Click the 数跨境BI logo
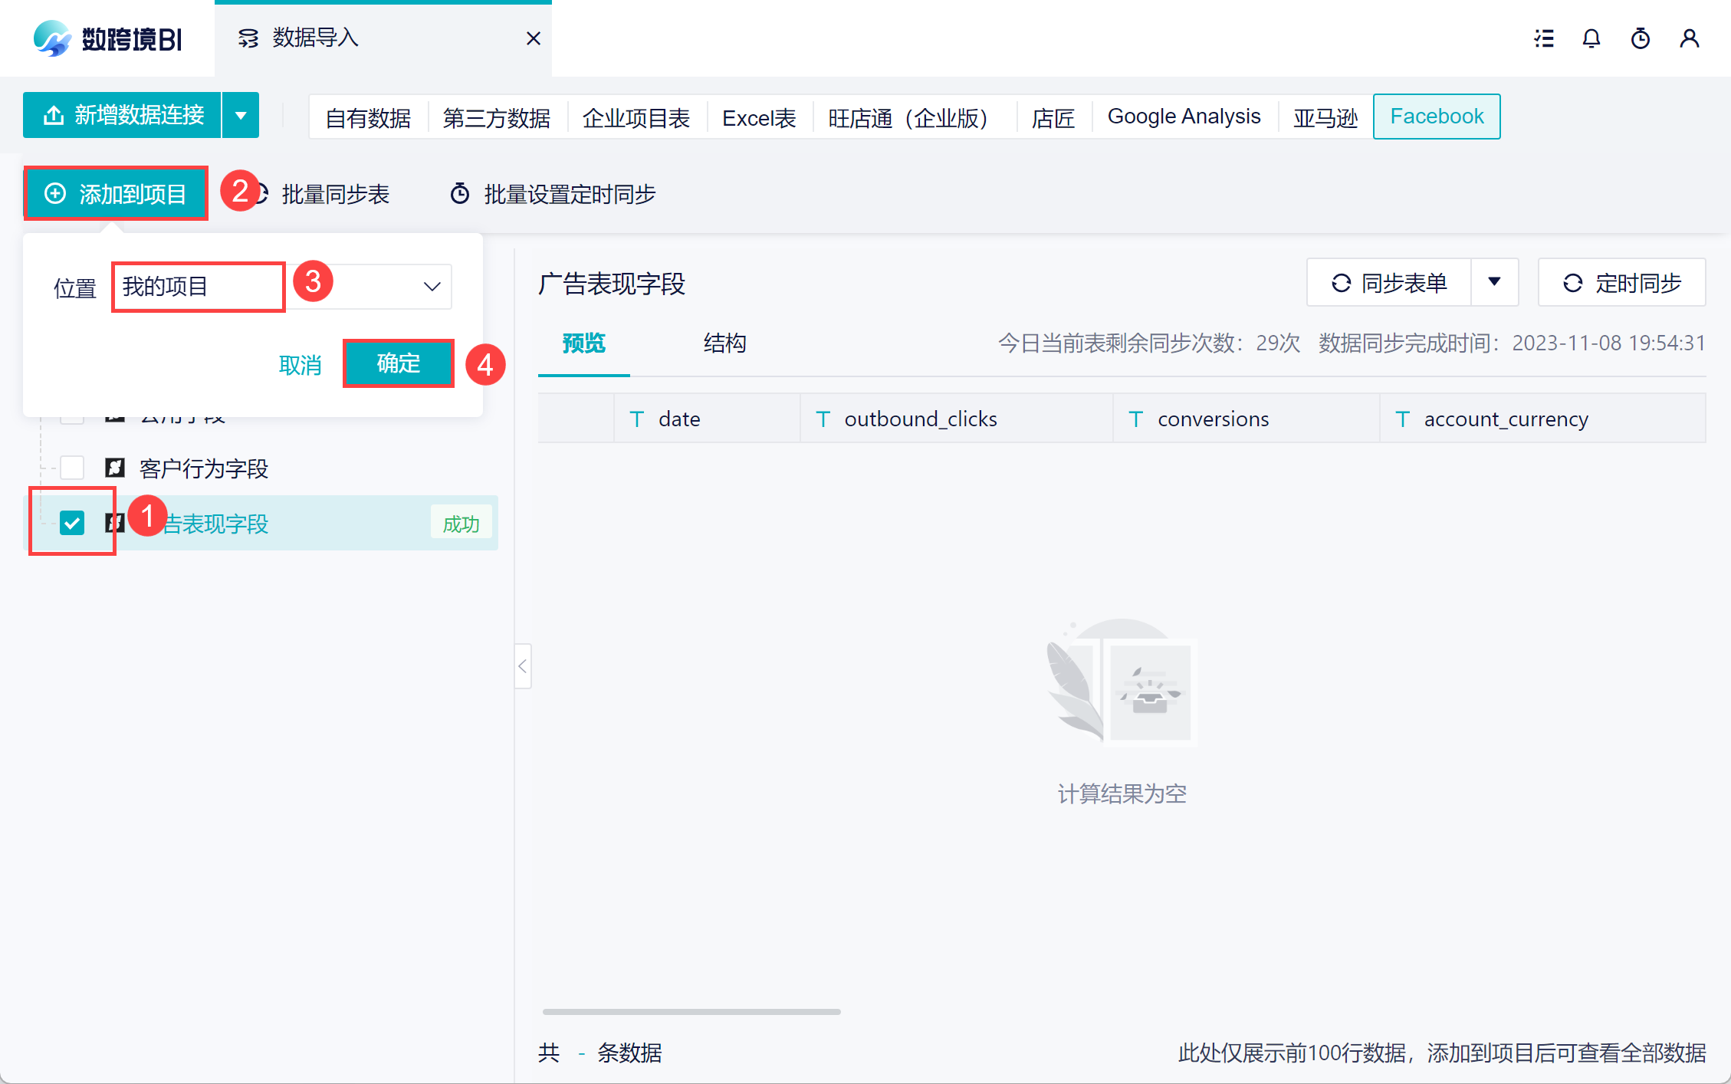 pyautogui.click(x=107, y=38)
